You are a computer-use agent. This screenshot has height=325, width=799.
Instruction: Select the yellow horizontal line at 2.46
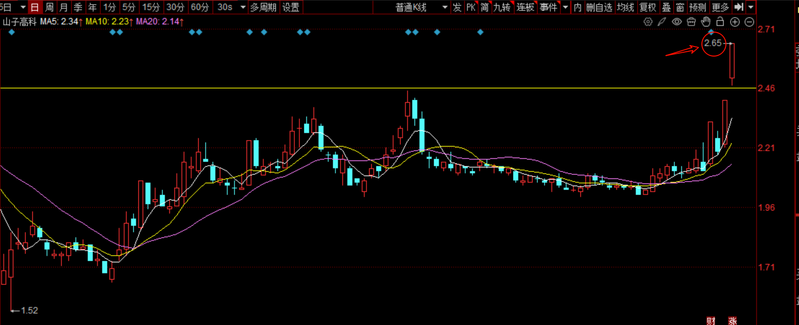click(x=378, y=88)
